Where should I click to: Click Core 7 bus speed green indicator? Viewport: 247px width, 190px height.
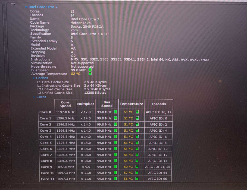click(x=115, y=155)
